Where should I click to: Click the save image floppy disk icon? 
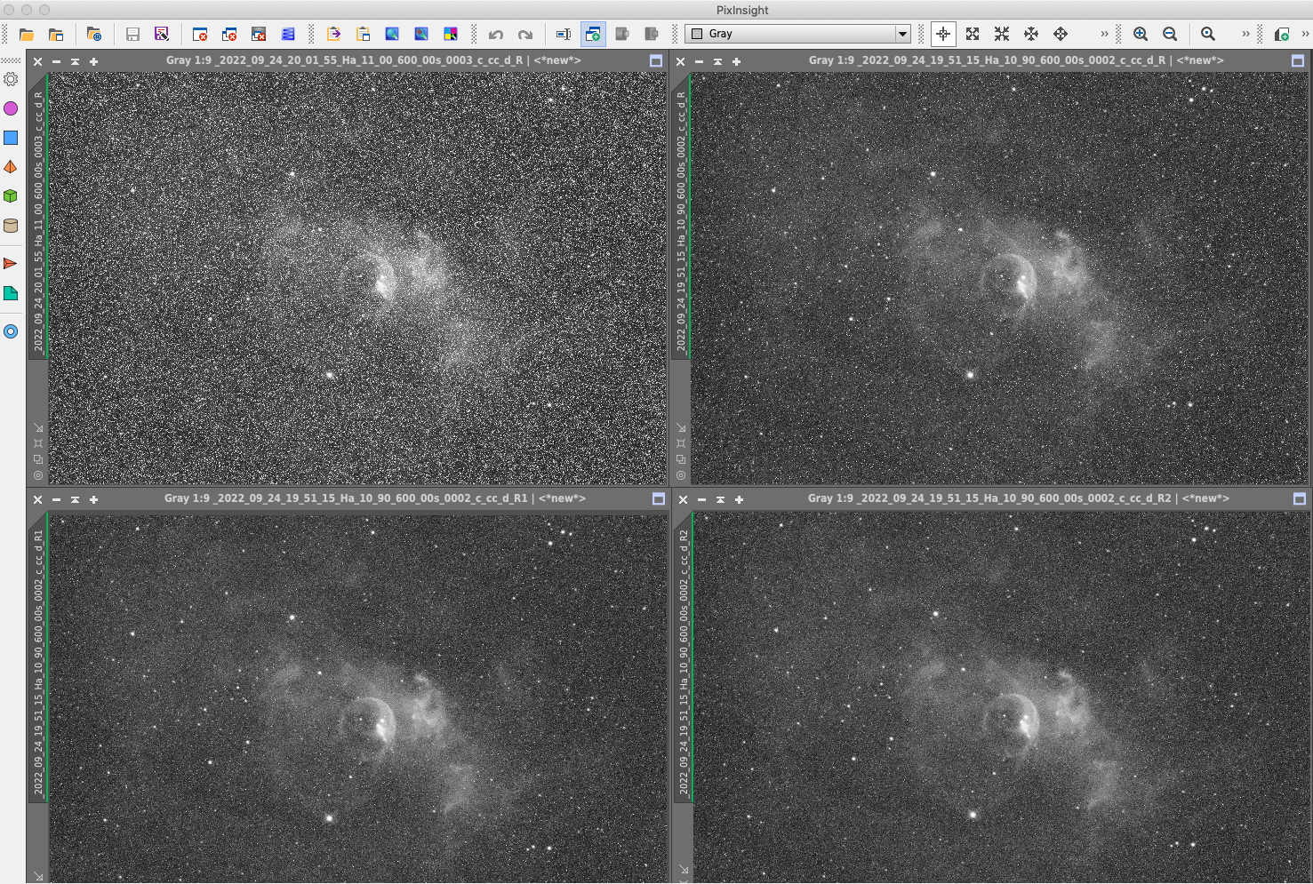(x=132, y=35)
